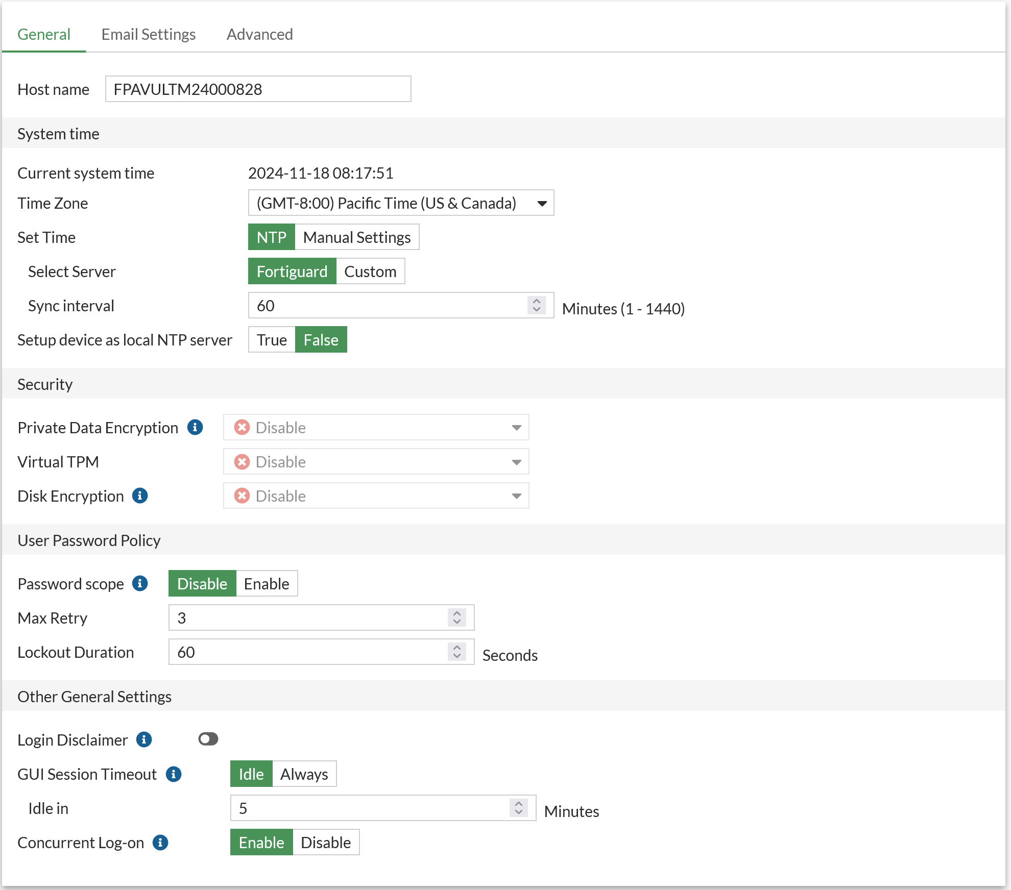The width and height of the screenshot is (1011, 890).
Task: Click the red disable icon in Disk Encryption field
Action: [x=242, y=496]
